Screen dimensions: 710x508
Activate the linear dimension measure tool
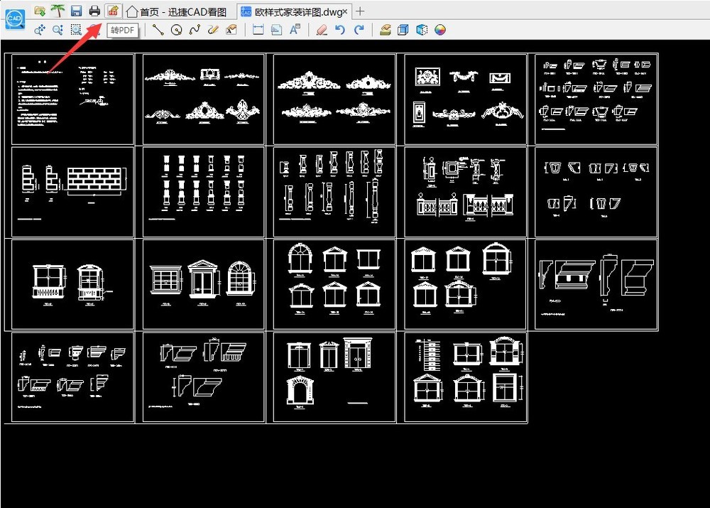click(258, 30)
